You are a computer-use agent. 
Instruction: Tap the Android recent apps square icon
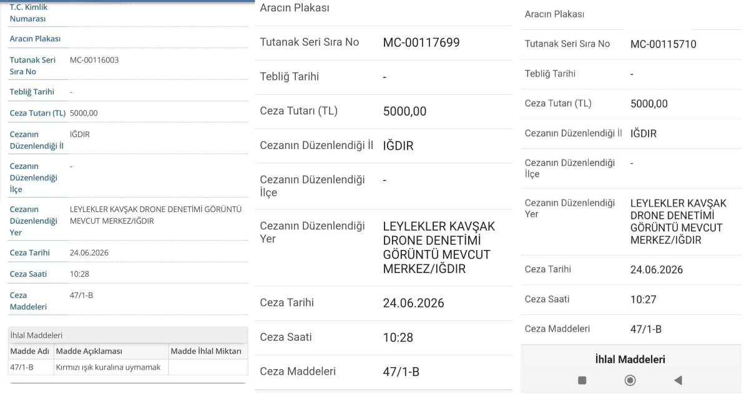582,380
